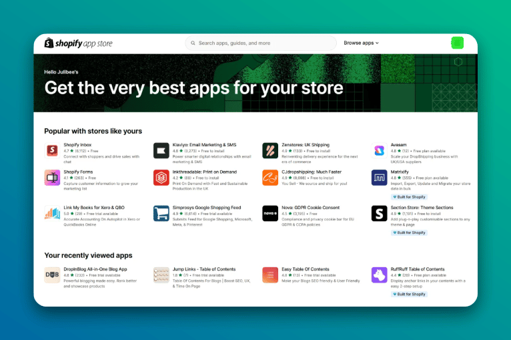Open the Inkthreadable app icon
The width and height of the screenshot is (511, 340).
[x=161, y=178]
